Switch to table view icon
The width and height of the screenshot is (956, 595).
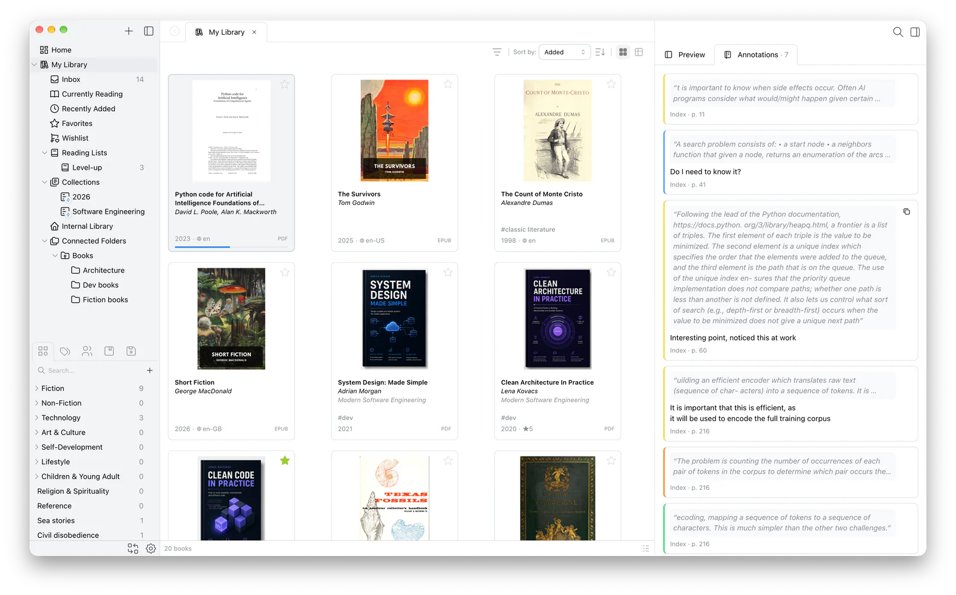639,52
